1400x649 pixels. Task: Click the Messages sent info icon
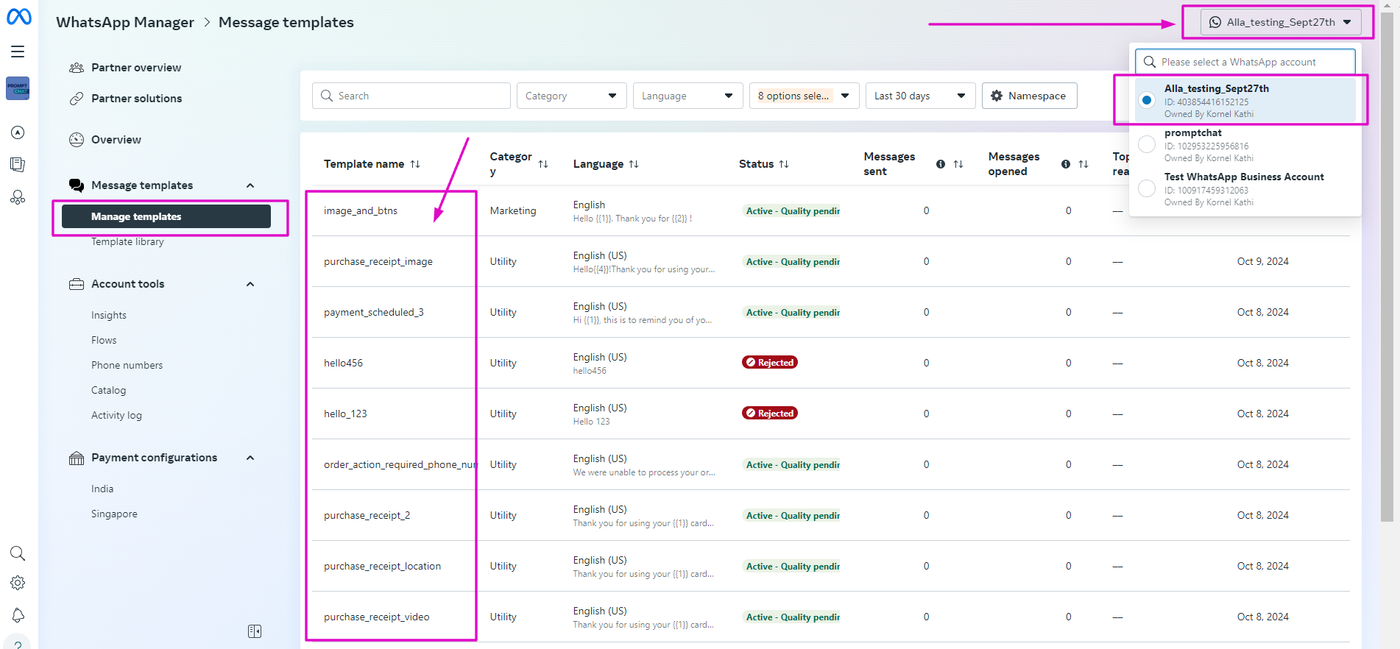pyautogui.click(x=941, y=164)
